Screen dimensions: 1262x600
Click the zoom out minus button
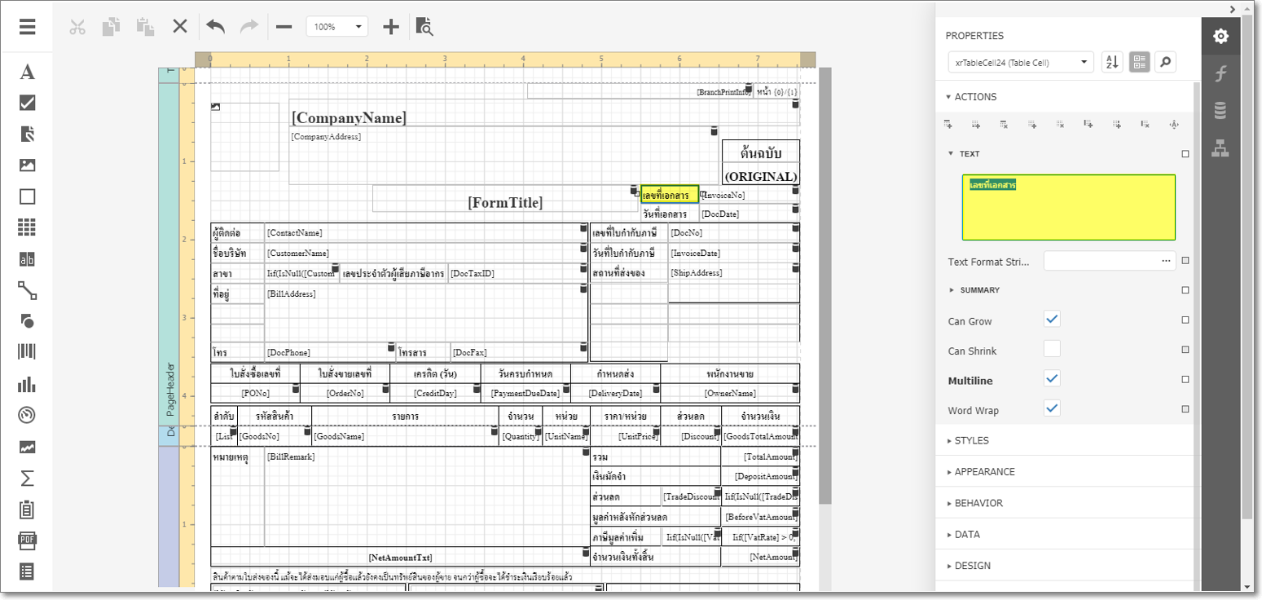(284, 26)
